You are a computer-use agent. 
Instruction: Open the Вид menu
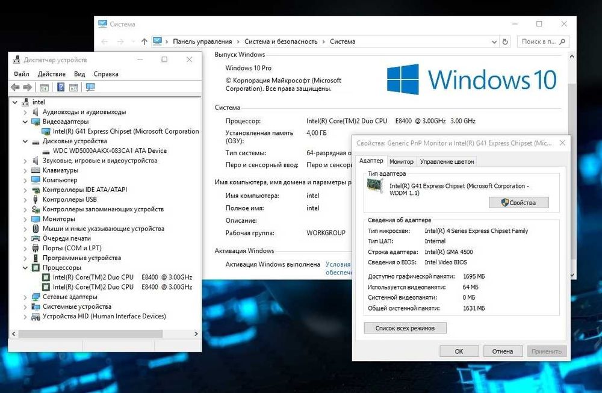pos(79,73)
